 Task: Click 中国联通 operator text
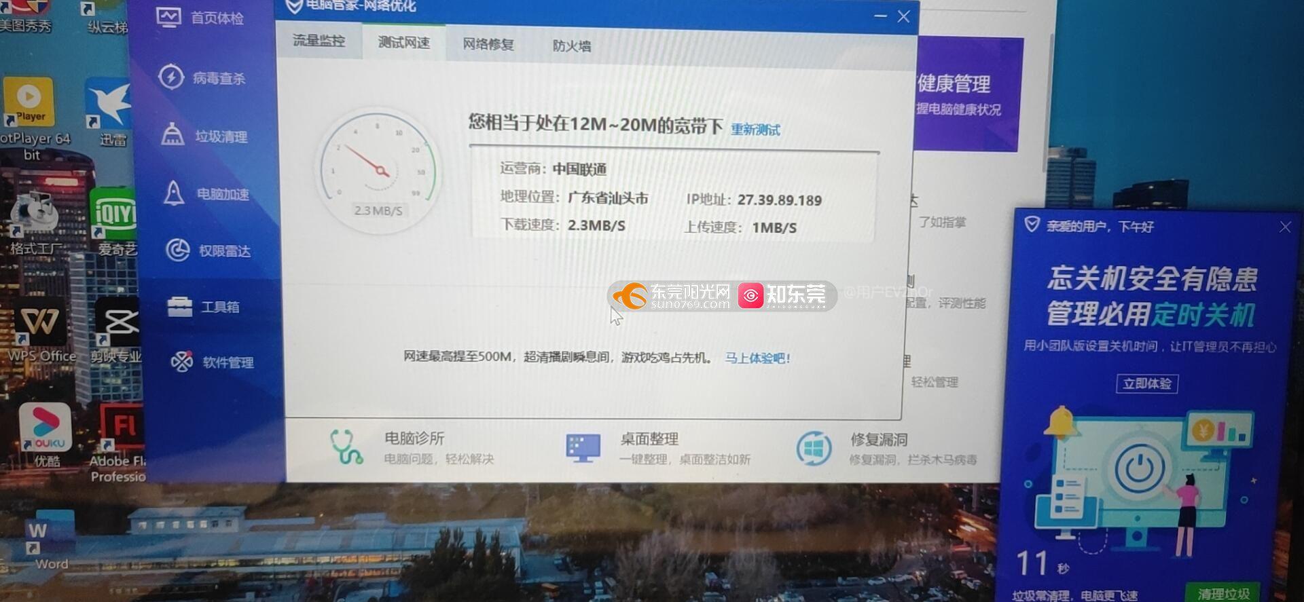coord(579,169)
